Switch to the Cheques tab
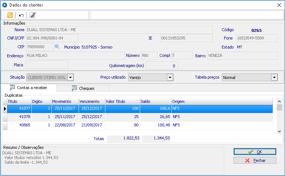The height and width of the screenshot is (176, 285). pos(83,88)
